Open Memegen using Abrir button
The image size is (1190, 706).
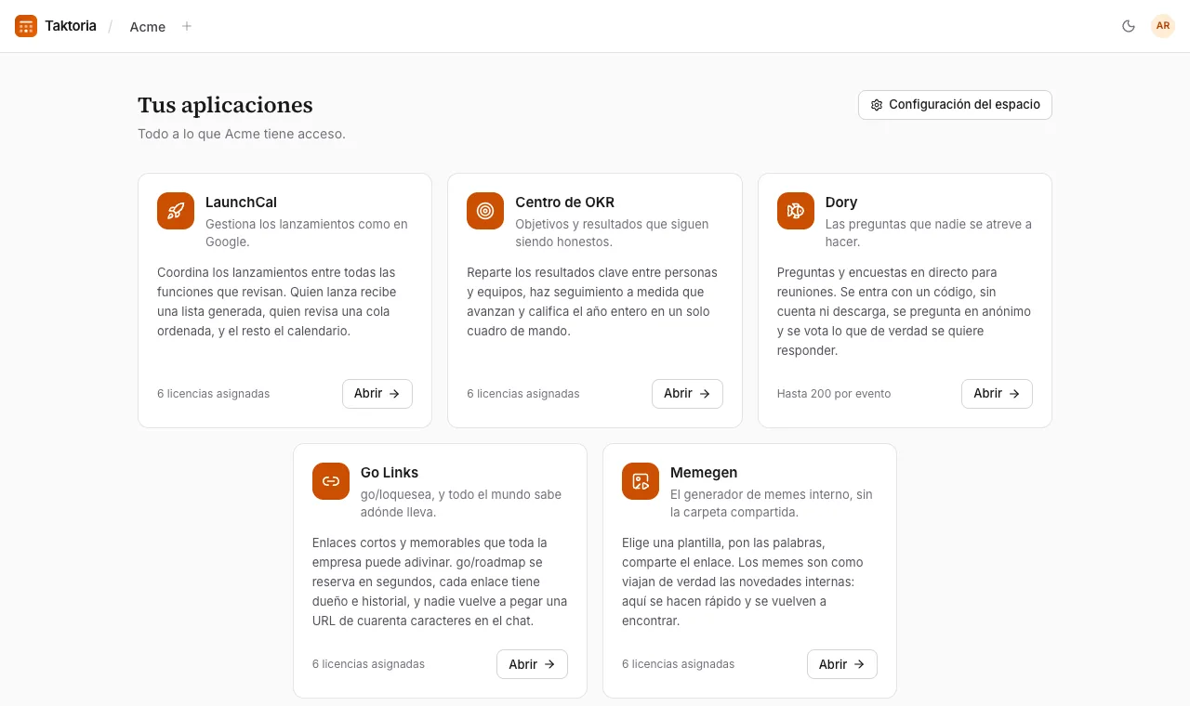(842, 664)
